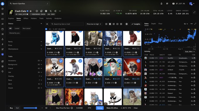Open chart panel more options
The height and width of the screenshot is (111, 199).
(x=191, y=24)
